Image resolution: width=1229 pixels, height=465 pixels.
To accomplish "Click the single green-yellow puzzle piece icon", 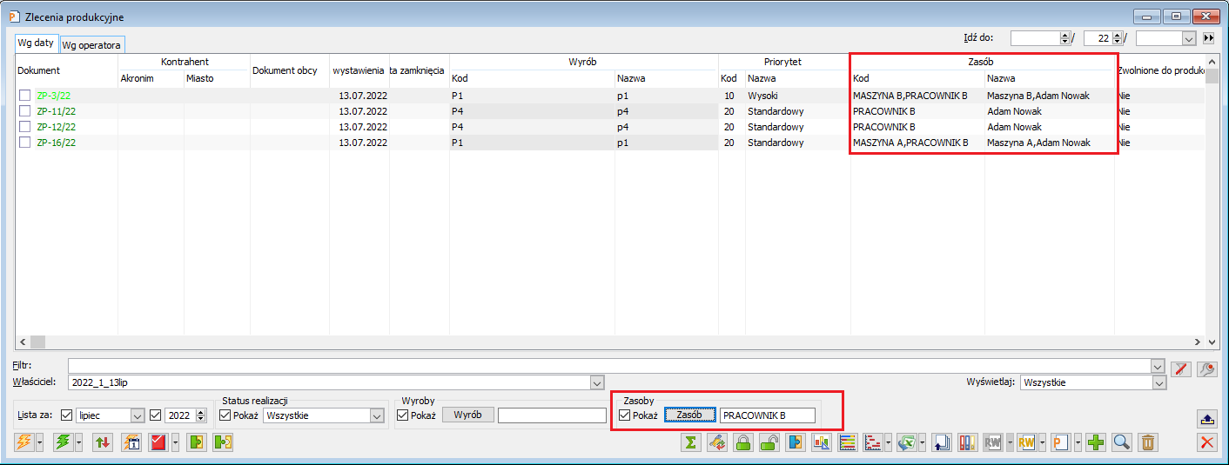I will (197, 442).
